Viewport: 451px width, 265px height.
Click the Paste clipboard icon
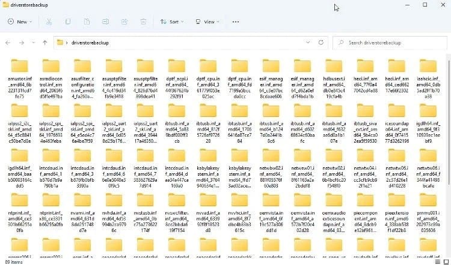[87, 22]
